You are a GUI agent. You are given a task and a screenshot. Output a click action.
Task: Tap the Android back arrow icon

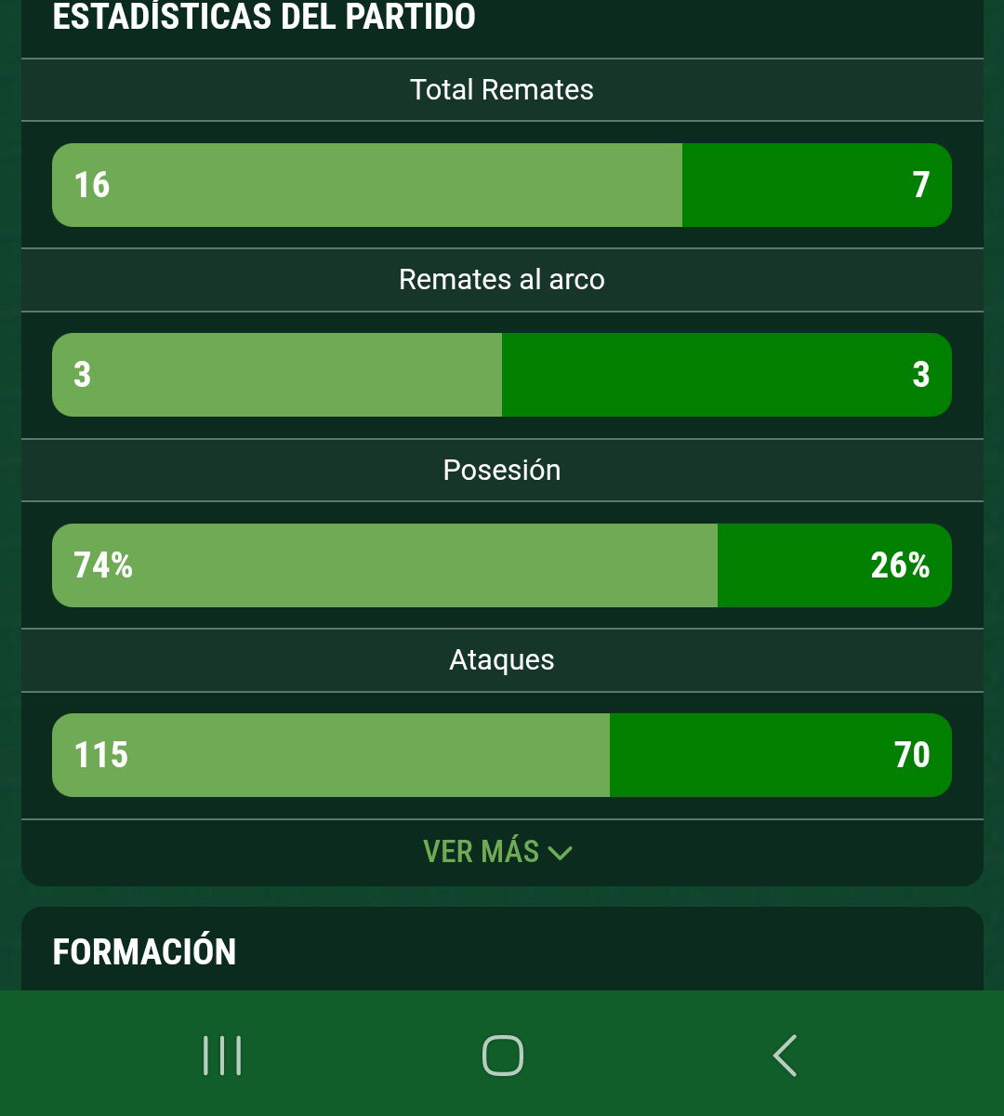(x=785, y=1056)
